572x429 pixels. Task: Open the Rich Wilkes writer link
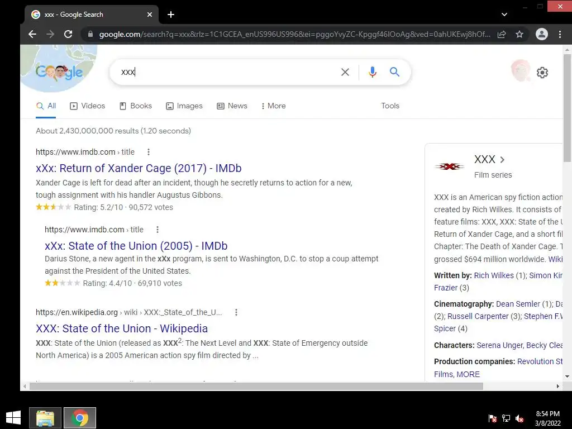coord(494,275)
